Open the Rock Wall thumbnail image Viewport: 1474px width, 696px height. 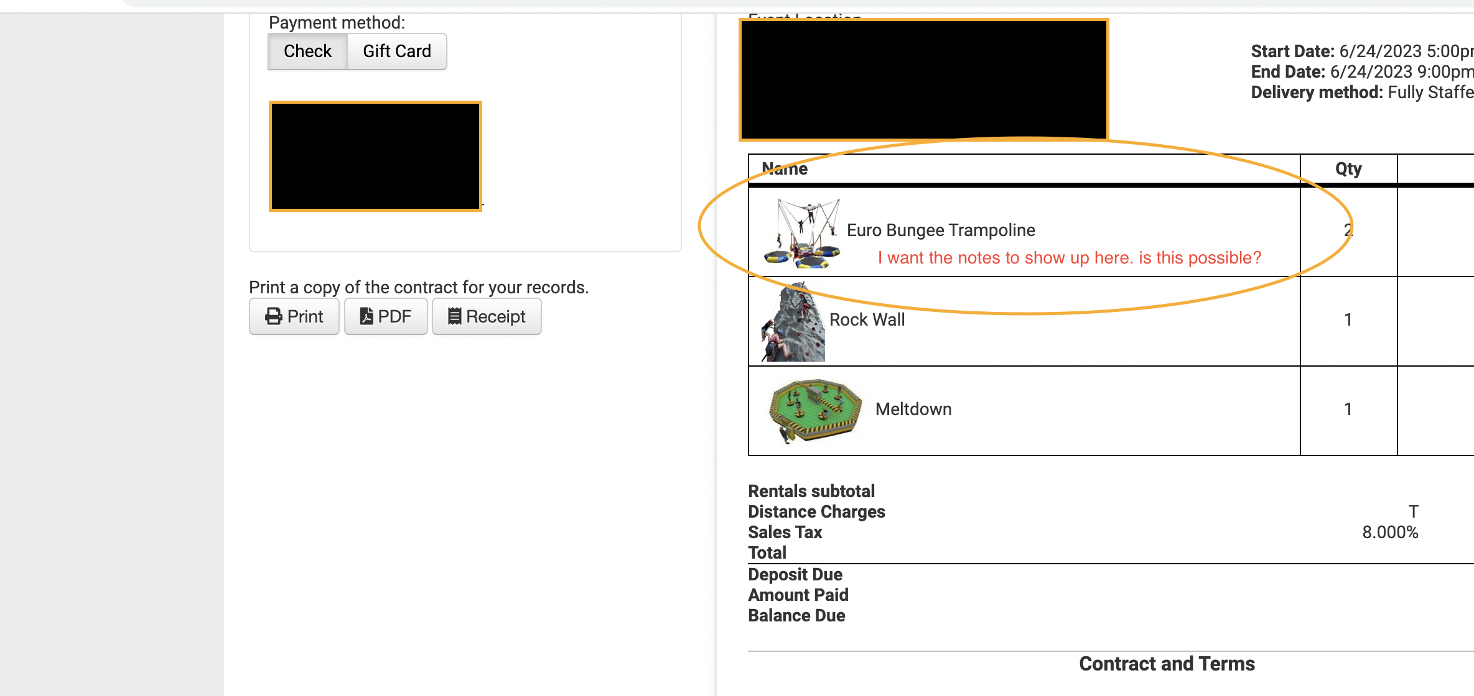793,321
